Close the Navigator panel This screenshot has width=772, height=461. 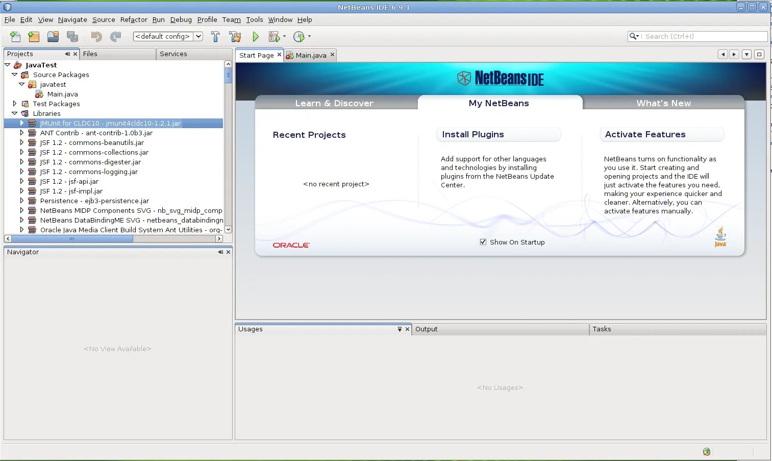coord(228,252)
